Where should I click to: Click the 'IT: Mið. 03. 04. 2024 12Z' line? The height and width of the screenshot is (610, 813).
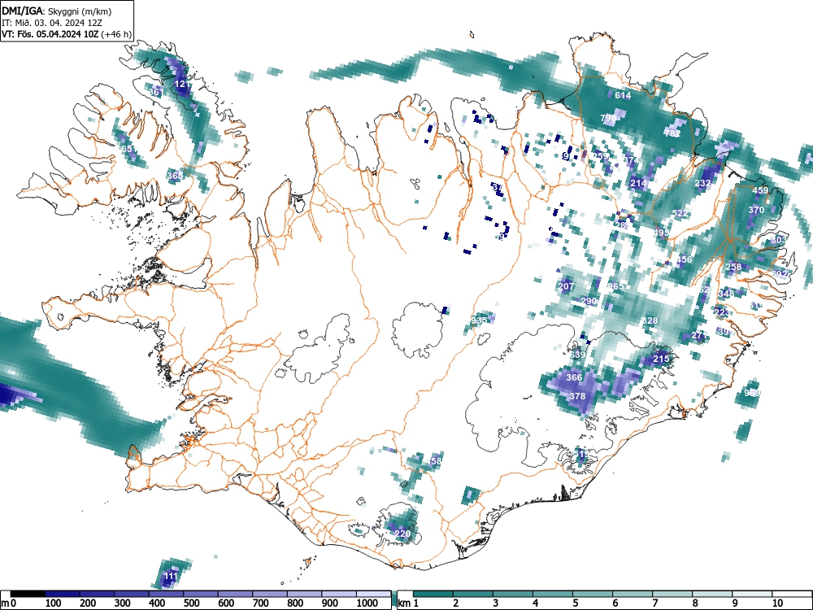pos(50,23)
